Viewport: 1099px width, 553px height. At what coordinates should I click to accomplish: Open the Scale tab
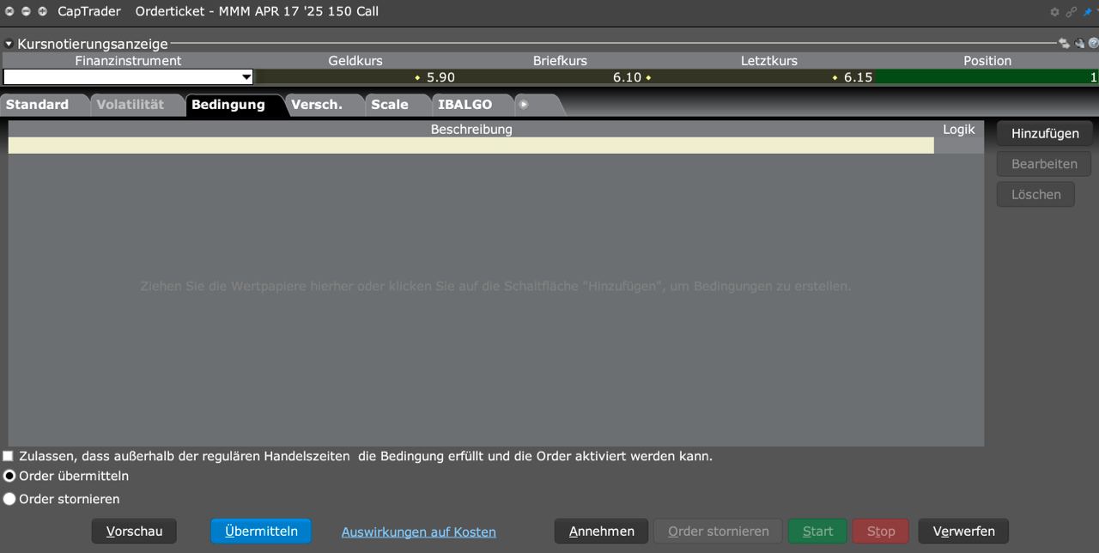390,105
